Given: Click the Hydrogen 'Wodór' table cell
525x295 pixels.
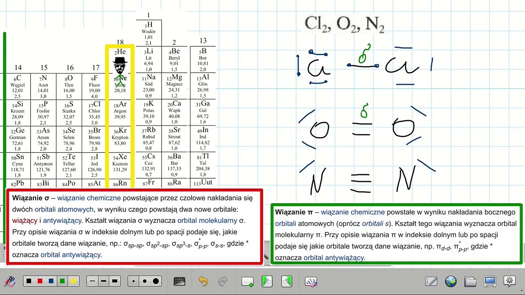Looking at the screenshot, I should coord(148,32).
